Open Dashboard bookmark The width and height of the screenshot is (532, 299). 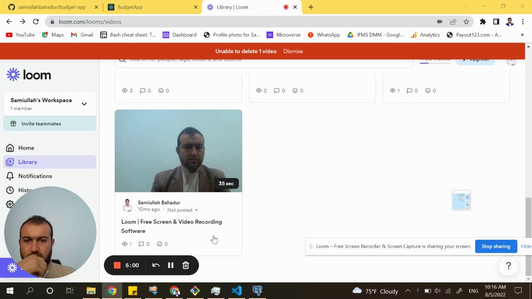coord(180,35)
